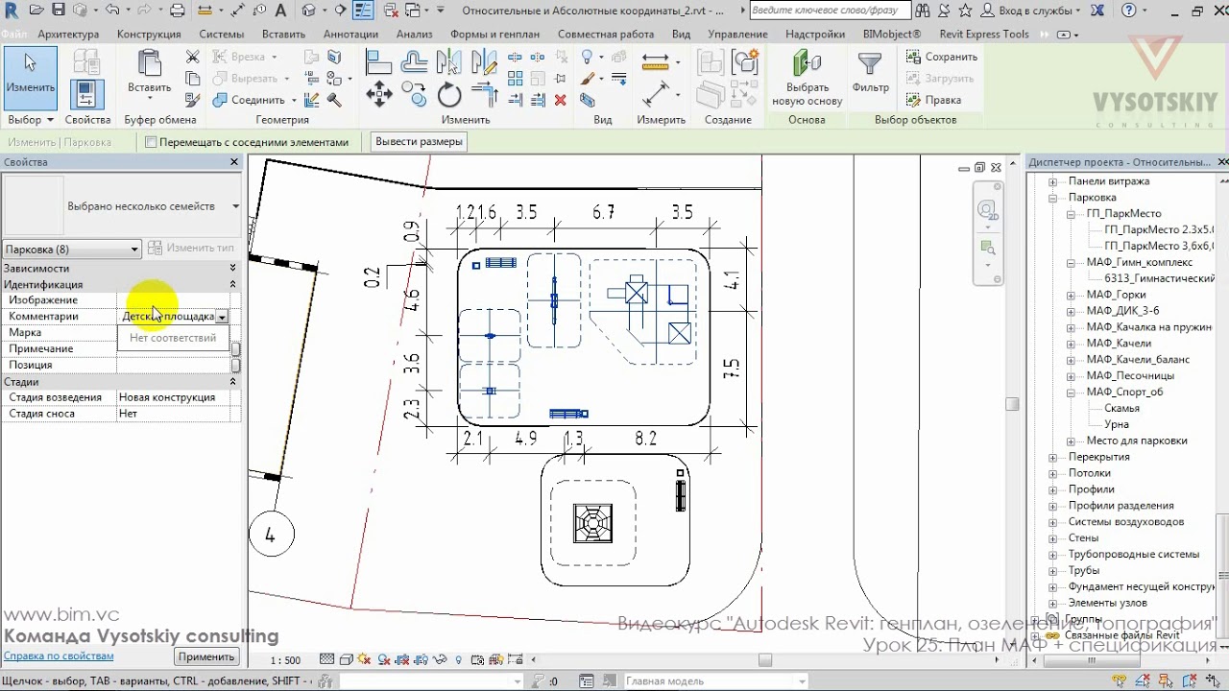Expand the Панели витража tree node

coord(1052,181)
